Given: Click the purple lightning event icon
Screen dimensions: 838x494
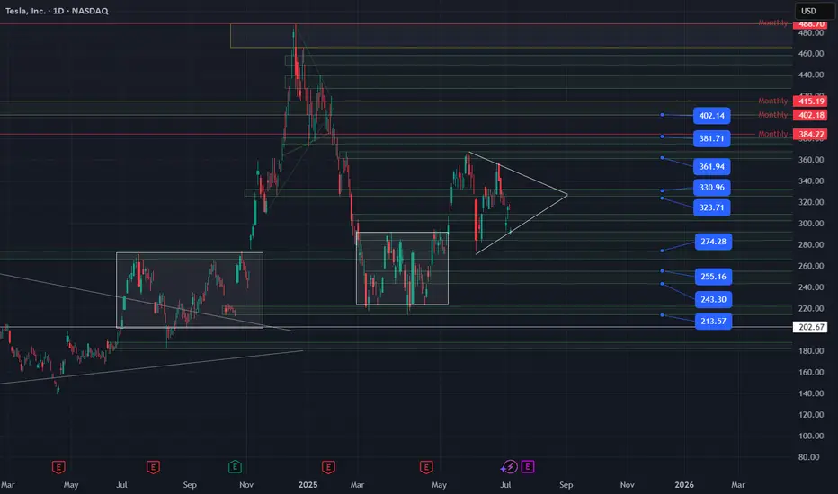Looking at the screenshot, I should point(509,467).
